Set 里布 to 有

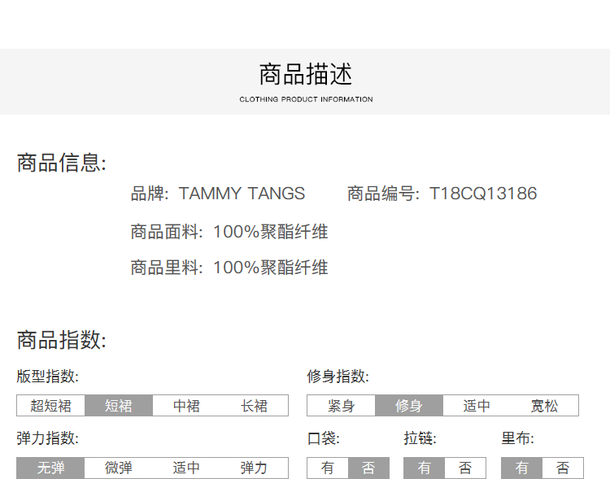click(x=522, y=468)
